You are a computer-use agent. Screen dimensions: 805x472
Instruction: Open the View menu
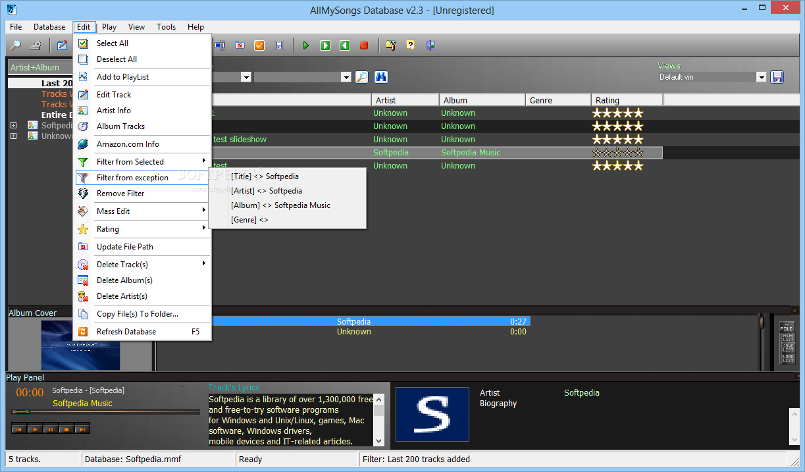click(137, 27)
